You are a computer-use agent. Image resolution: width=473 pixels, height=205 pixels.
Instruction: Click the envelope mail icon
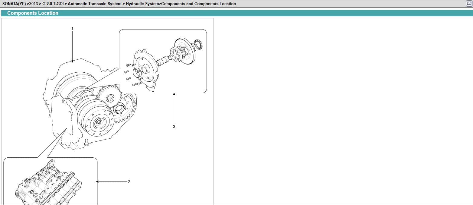[x=469, y=4]
